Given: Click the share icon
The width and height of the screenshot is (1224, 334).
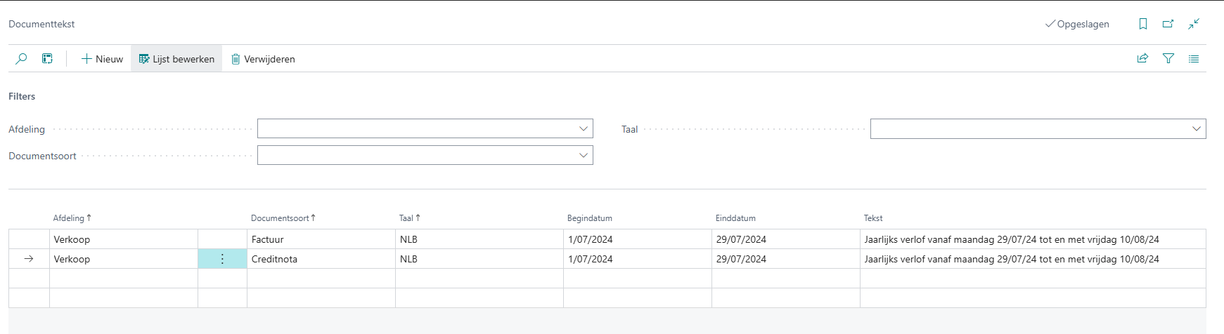Looking at the screenshot, I should 1142,59.
